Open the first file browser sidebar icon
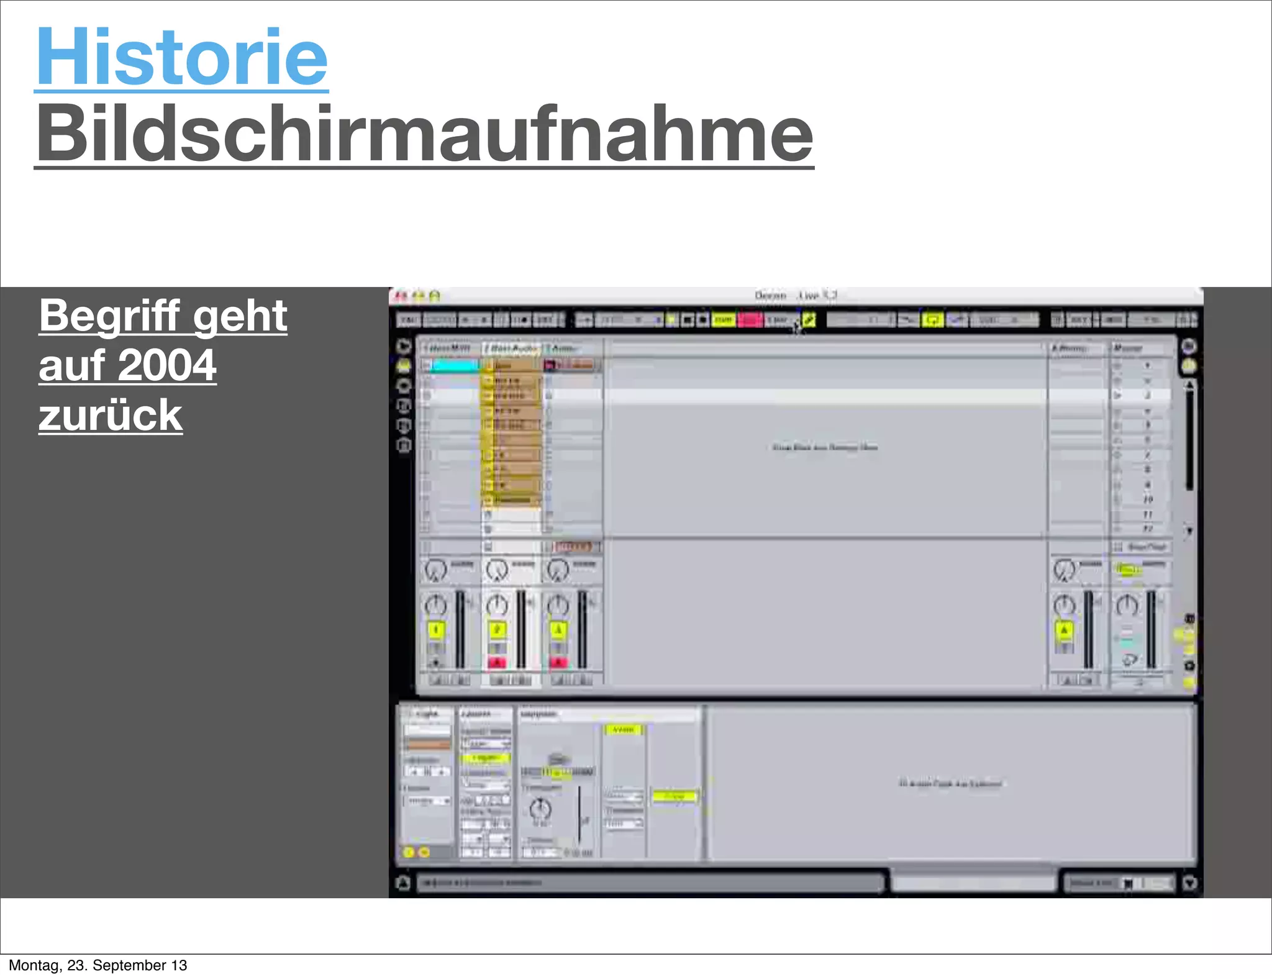This screenshot has width=1272, height=979. click(404, 406)
